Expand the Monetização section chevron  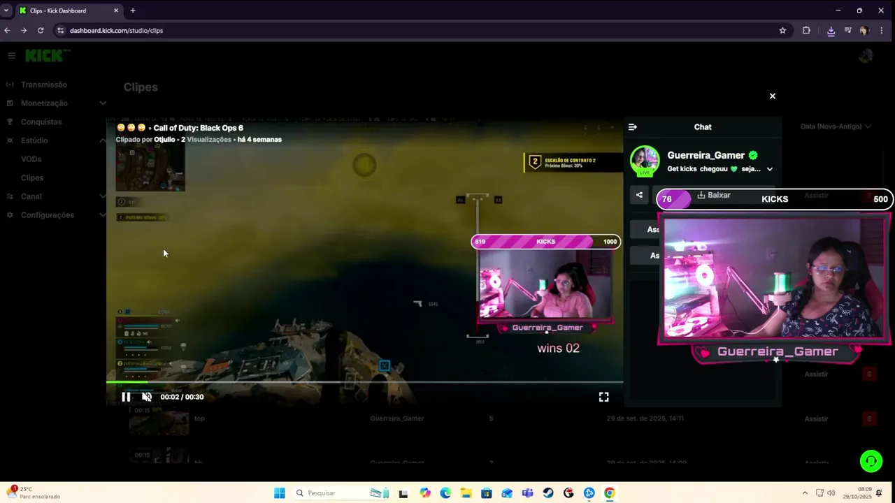click(x=103, y=103)
